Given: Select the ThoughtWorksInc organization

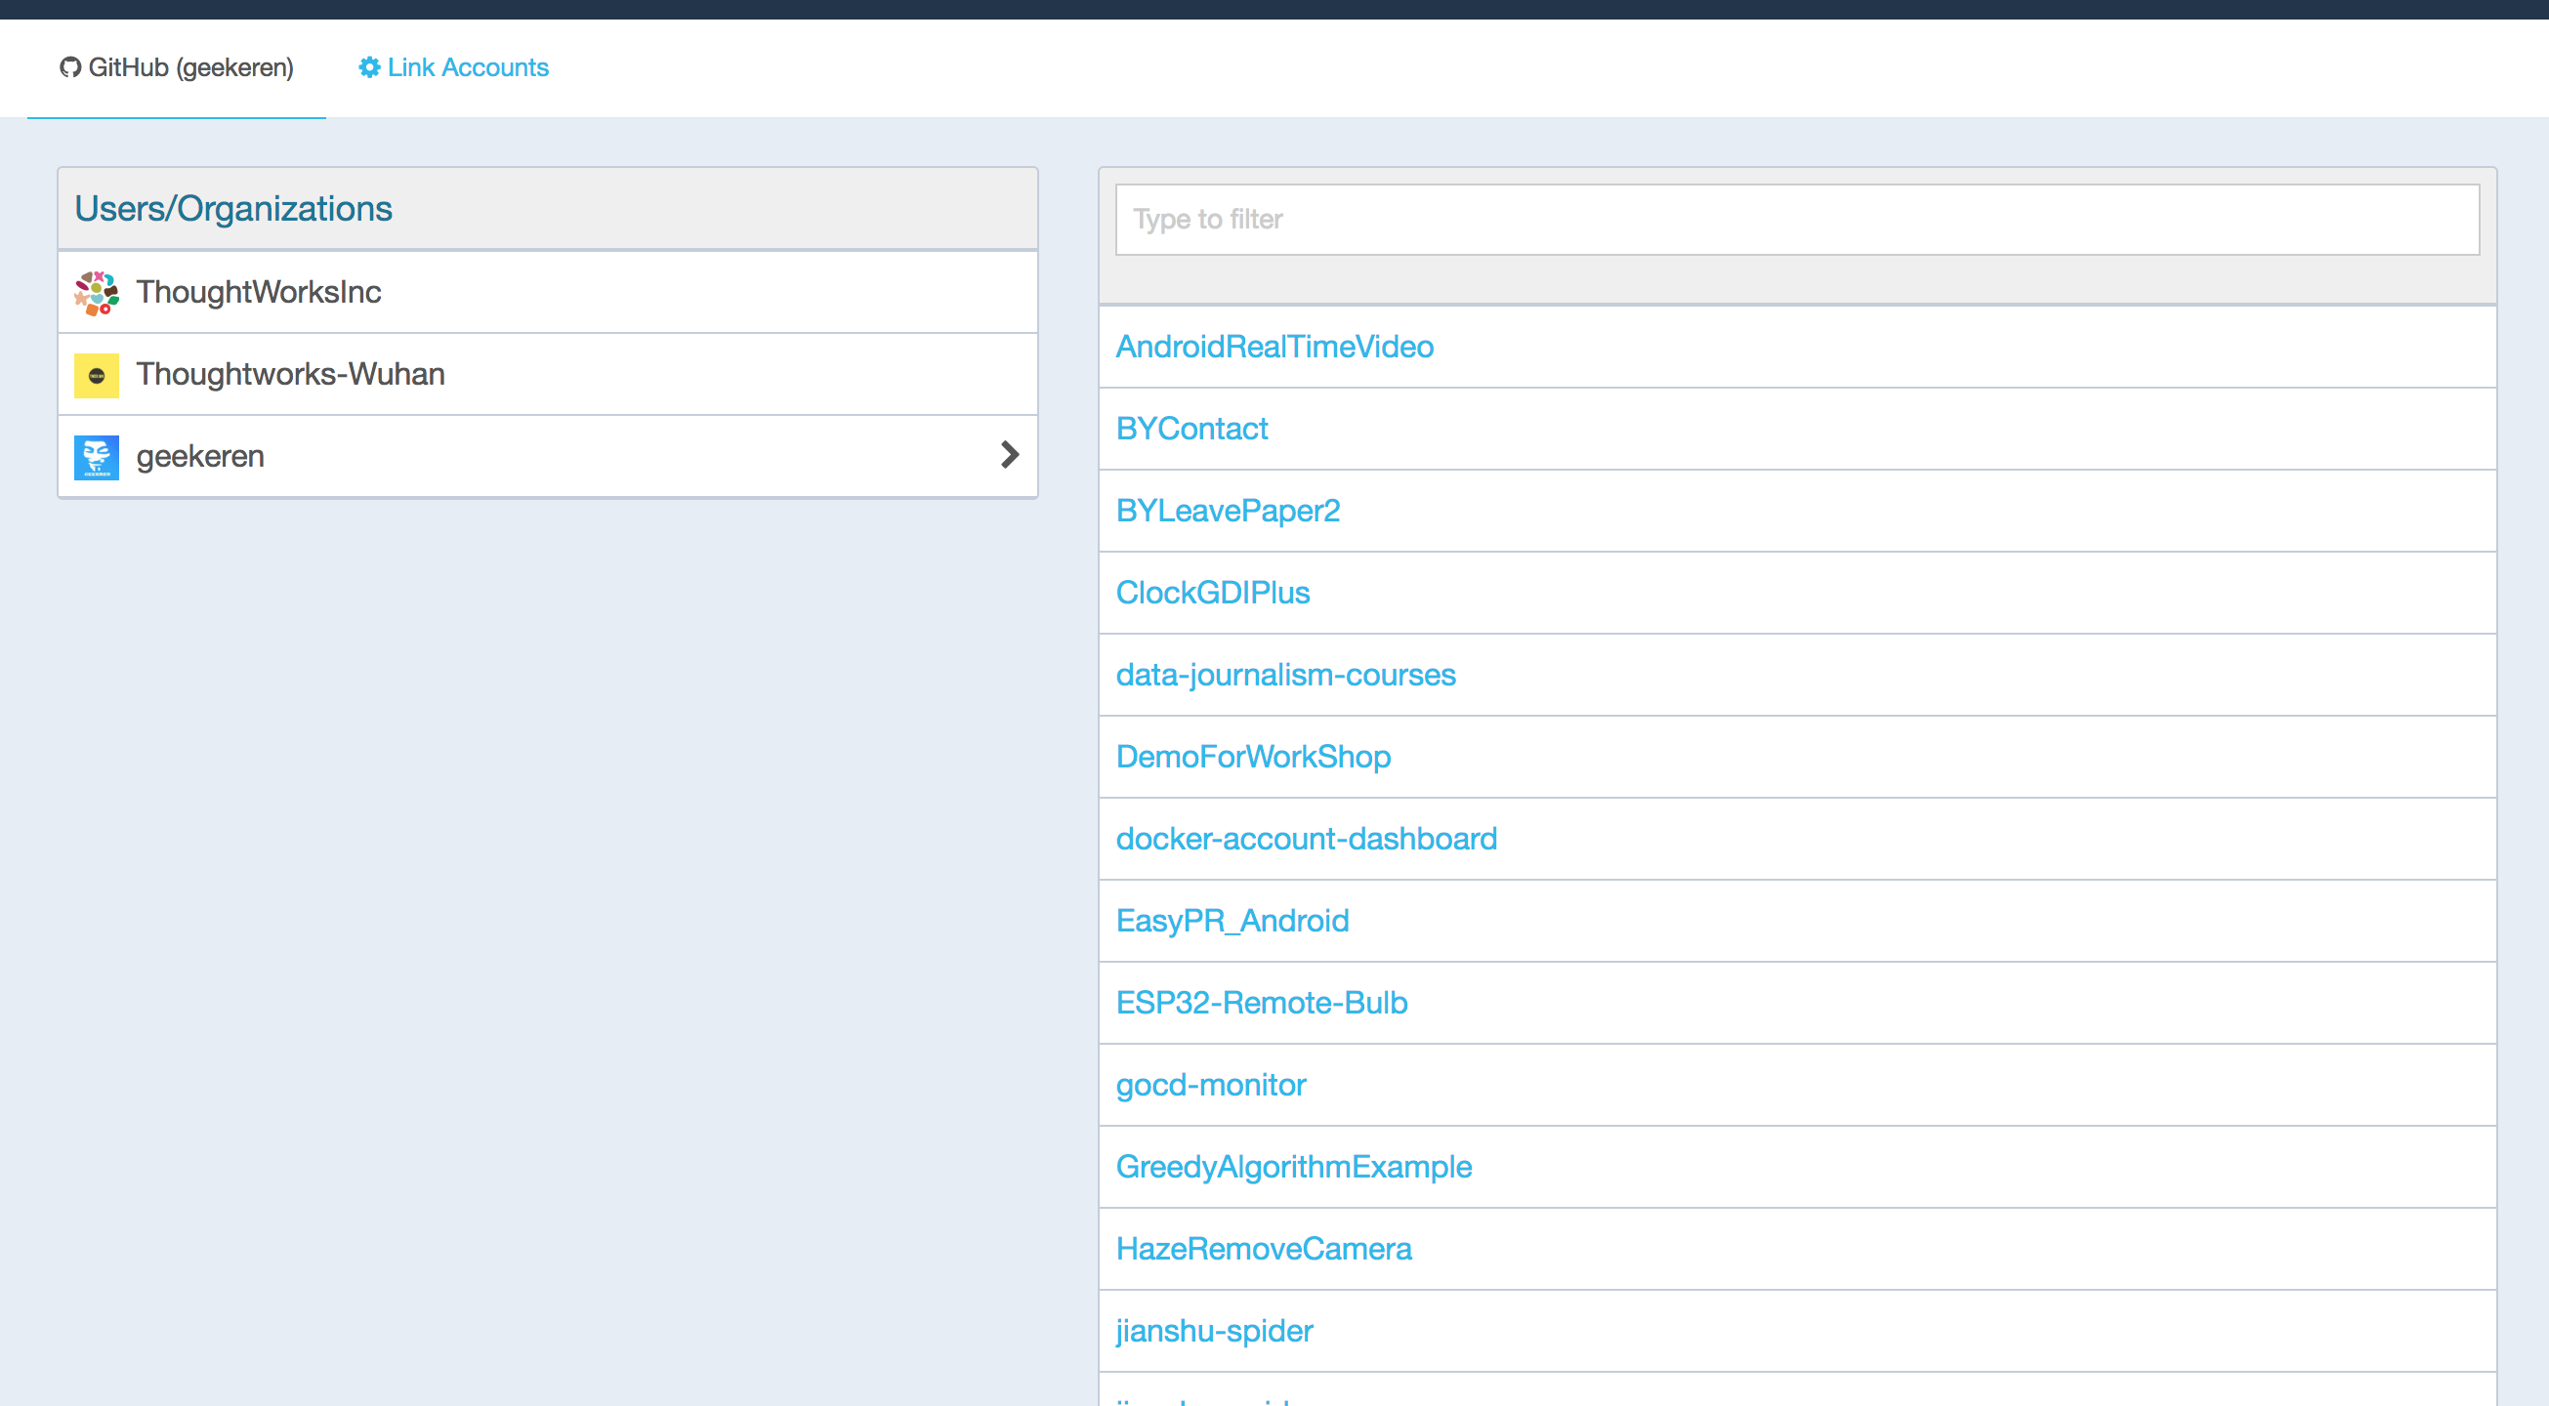Looking at the screenshot, I should click(x=259, y=292).
